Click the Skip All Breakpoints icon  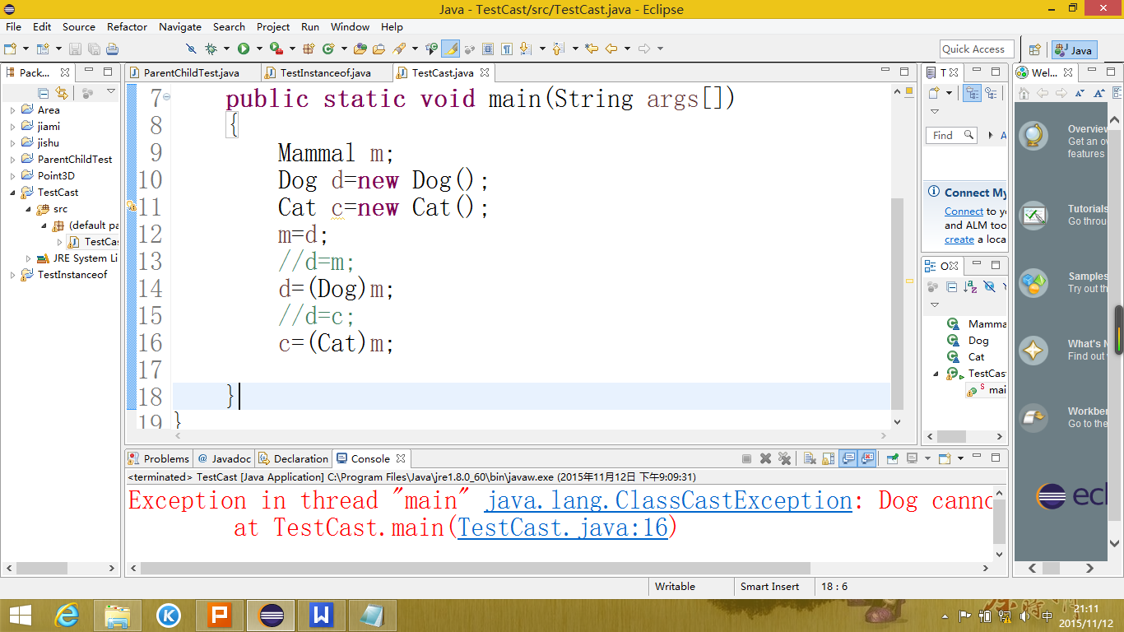[192, 49]
